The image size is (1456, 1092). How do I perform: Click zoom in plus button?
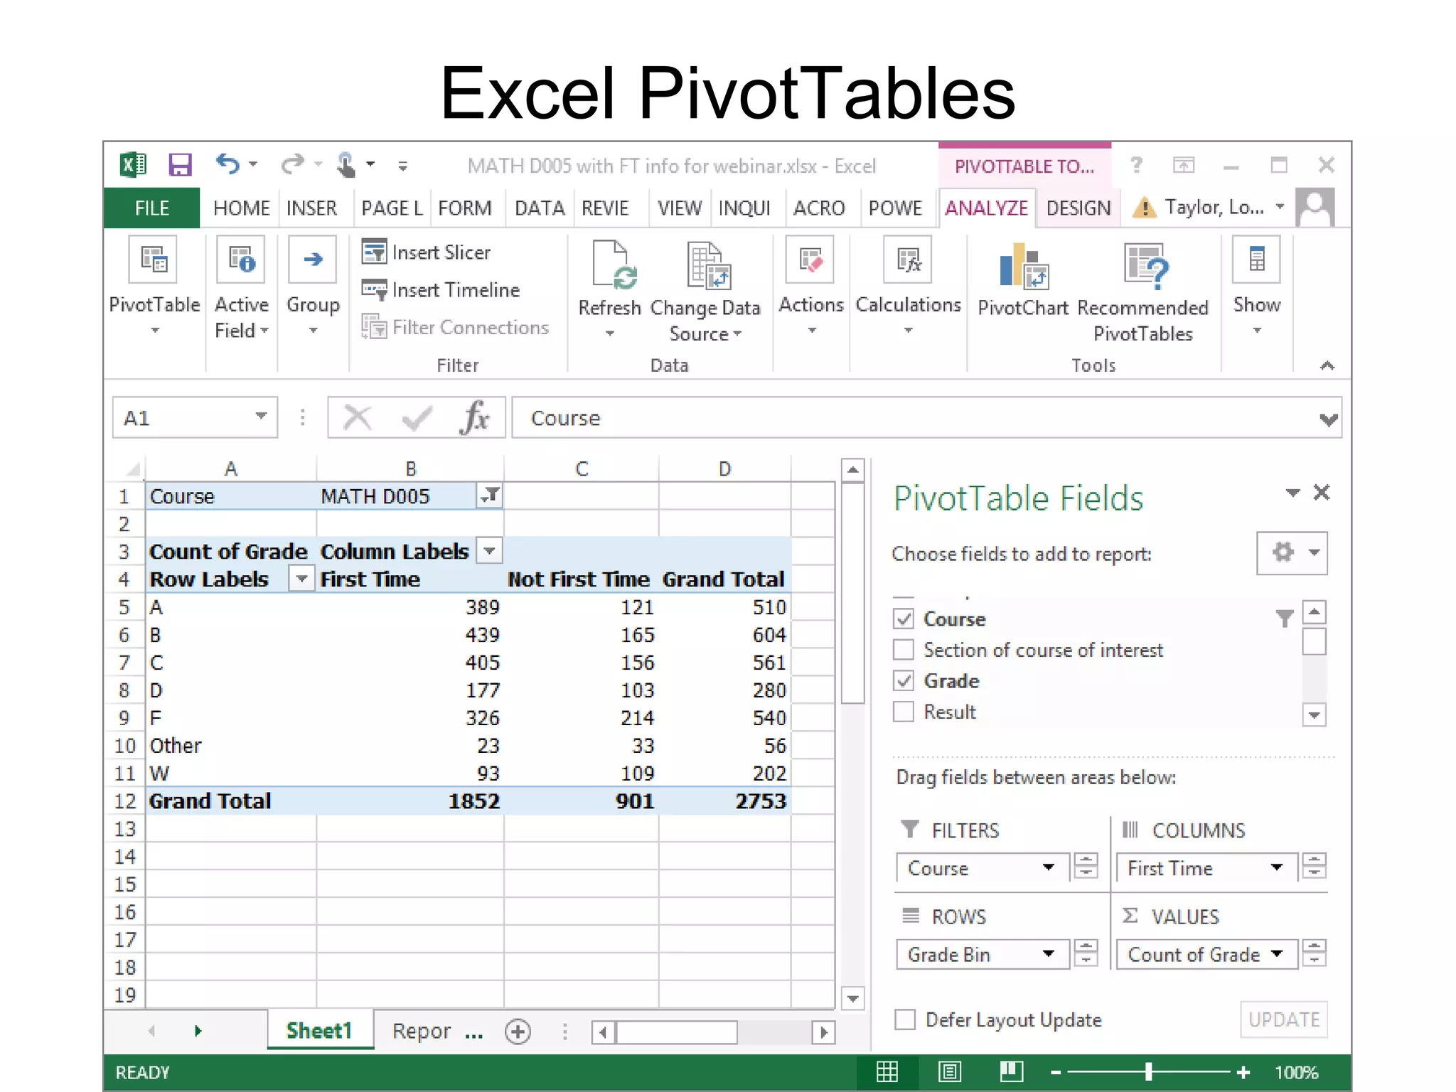1243,1072
